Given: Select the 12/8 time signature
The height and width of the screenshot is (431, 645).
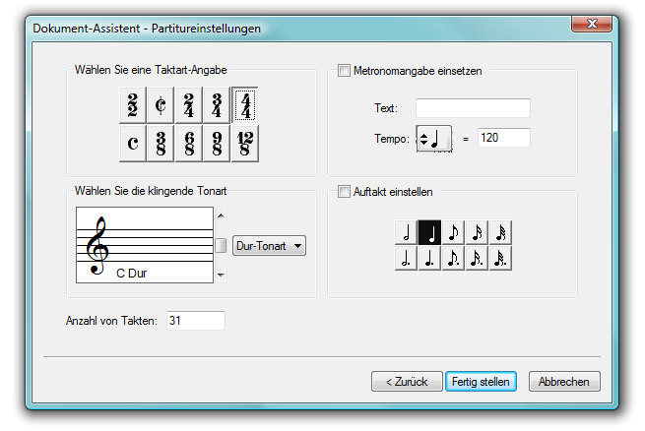Looking at the screenshot, I should (x=244, y=143).
